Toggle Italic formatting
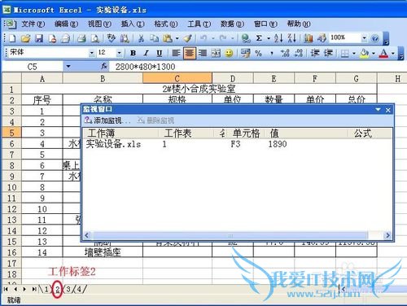 pos(147,53)
